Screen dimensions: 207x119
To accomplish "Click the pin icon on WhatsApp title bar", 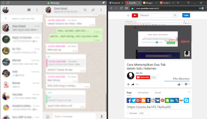I will pyautogui.click(x=103, y=3).
